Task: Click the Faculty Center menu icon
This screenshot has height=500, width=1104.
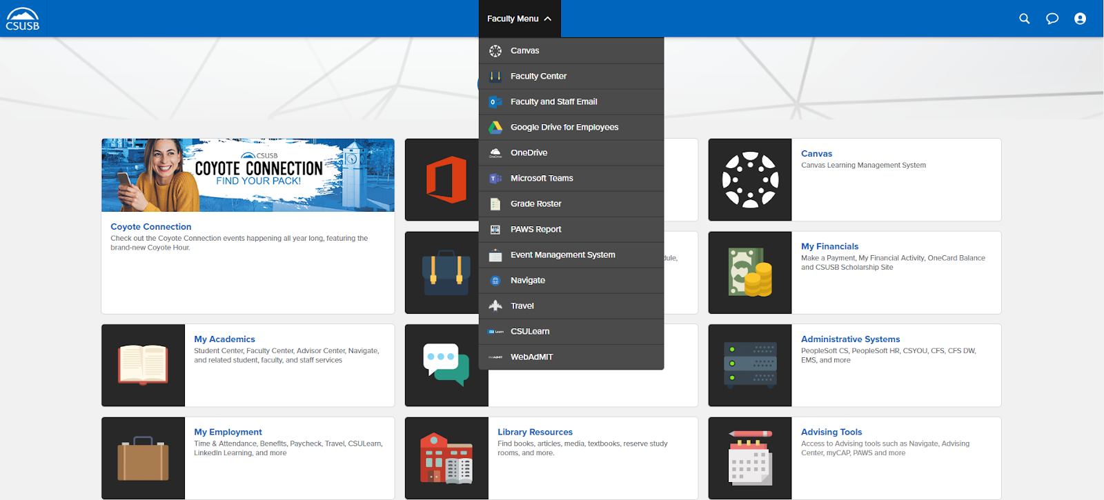Action: 495,77
